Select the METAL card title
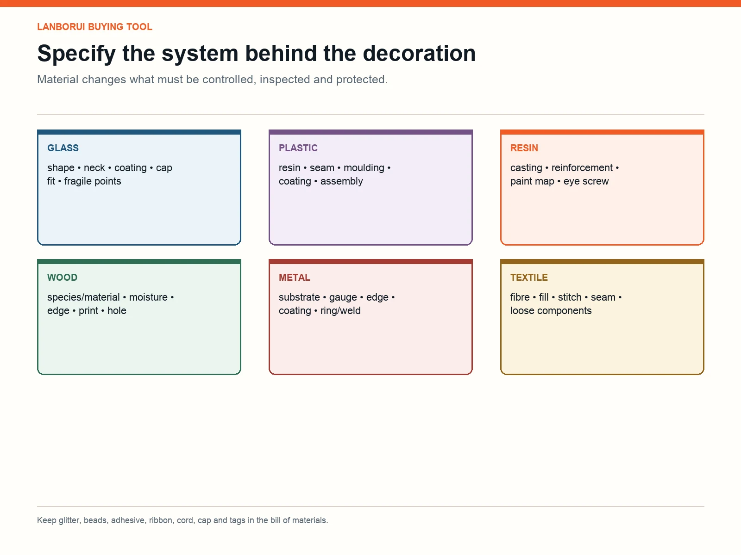 click(x=294, y=277)
